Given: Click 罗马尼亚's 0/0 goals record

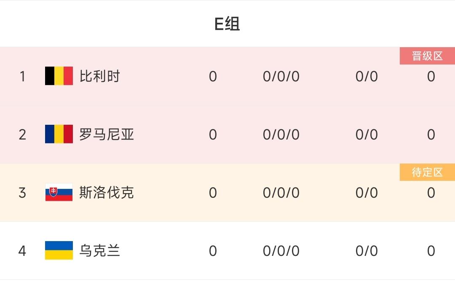Looking at the screenshot, I should coord(367,134).
